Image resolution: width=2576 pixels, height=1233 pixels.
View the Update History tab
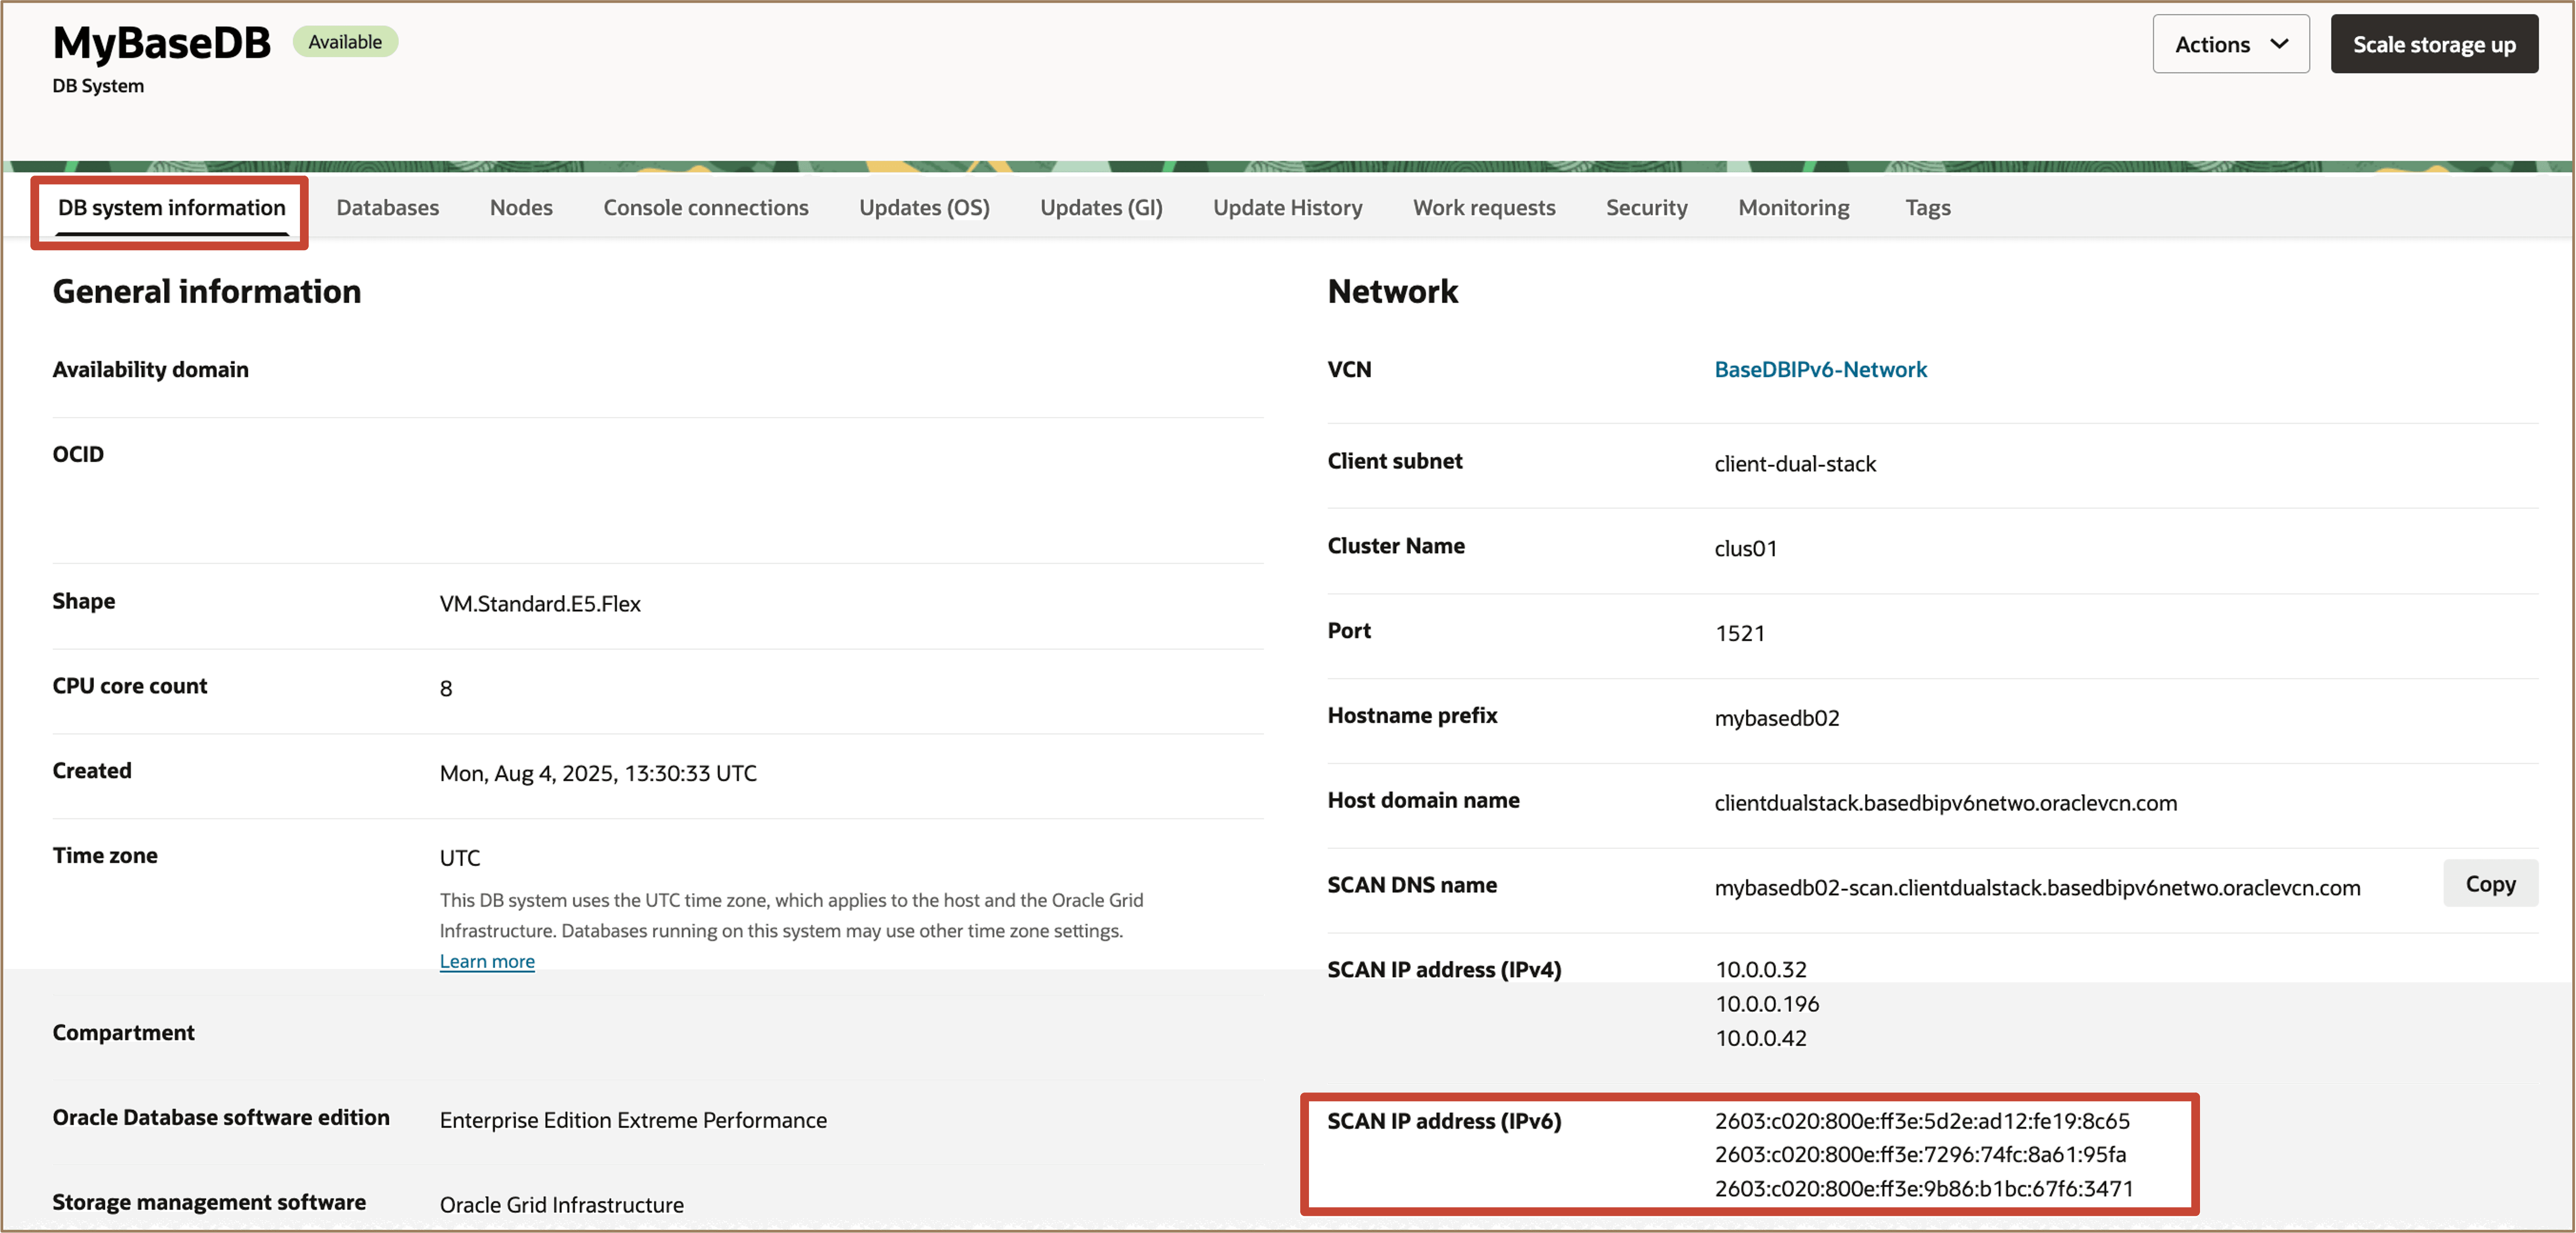click(1286, 207)
